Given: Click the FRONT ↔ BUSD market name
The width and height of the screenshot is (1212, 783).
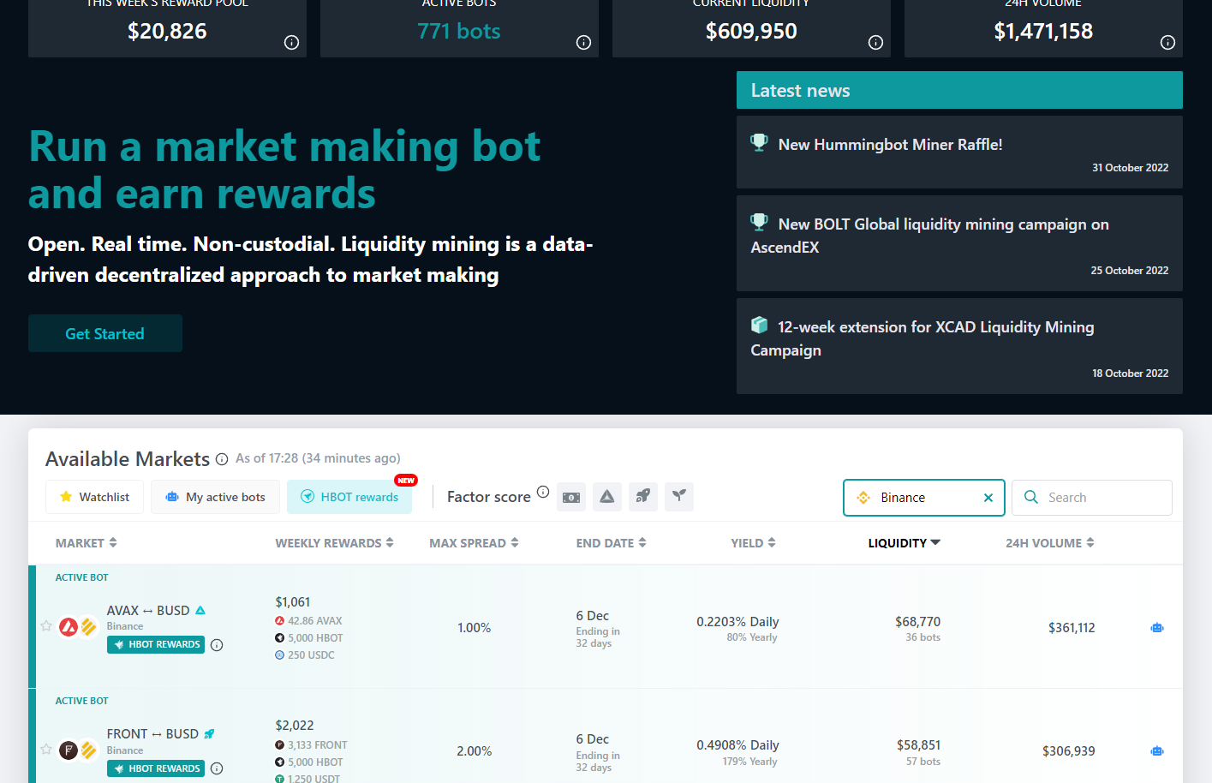Looking at the screenshot, I should (x=152, y=734).
